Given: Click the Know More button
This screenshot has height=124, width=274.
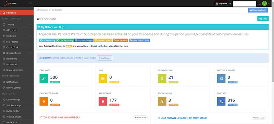Looking at the screenshot, I should (x=104, y=58).
